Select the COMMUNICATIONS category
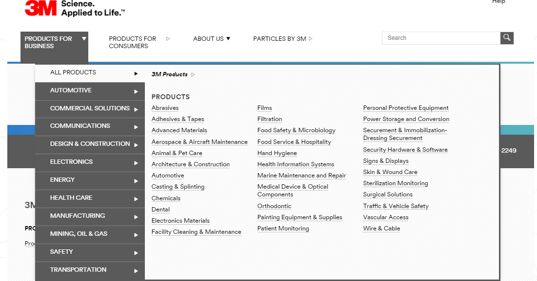The width and height of the screenshot is (537, 281). 80,126
